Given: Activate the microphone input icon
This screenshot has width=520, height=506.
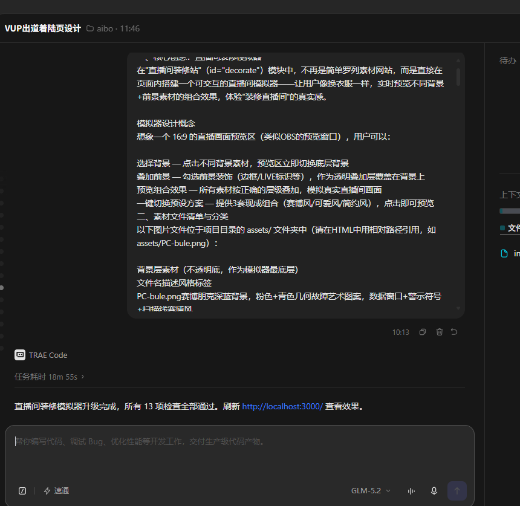Looking at the screenshot, I should [x=434, y=491].
